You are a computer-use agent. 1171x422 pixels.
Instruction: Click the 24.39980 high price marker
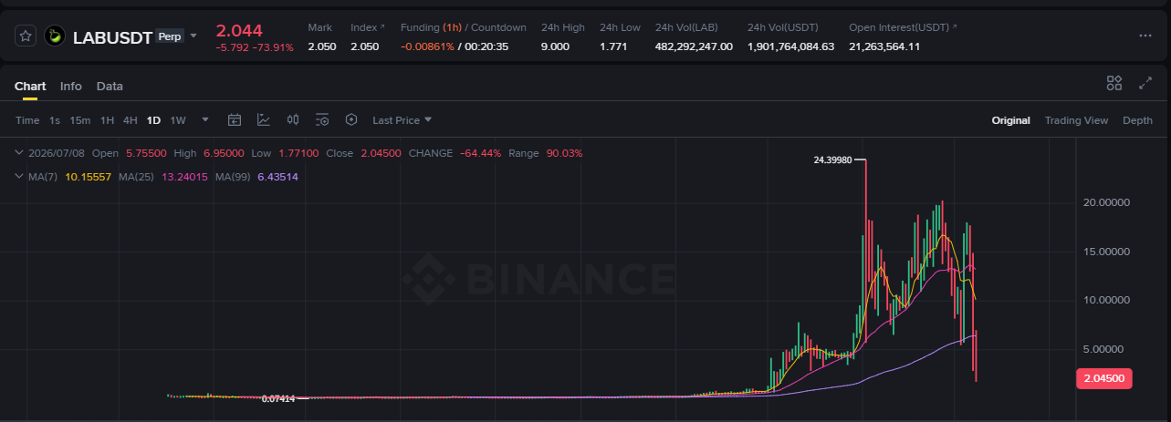coord(832,160)
